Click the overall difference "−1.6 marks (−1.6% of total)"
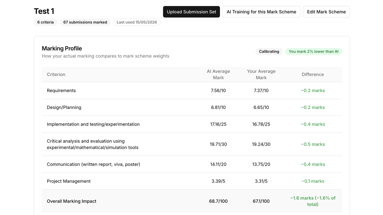The height and width of the screenshot is (215, 383). [x=313, y=201]
